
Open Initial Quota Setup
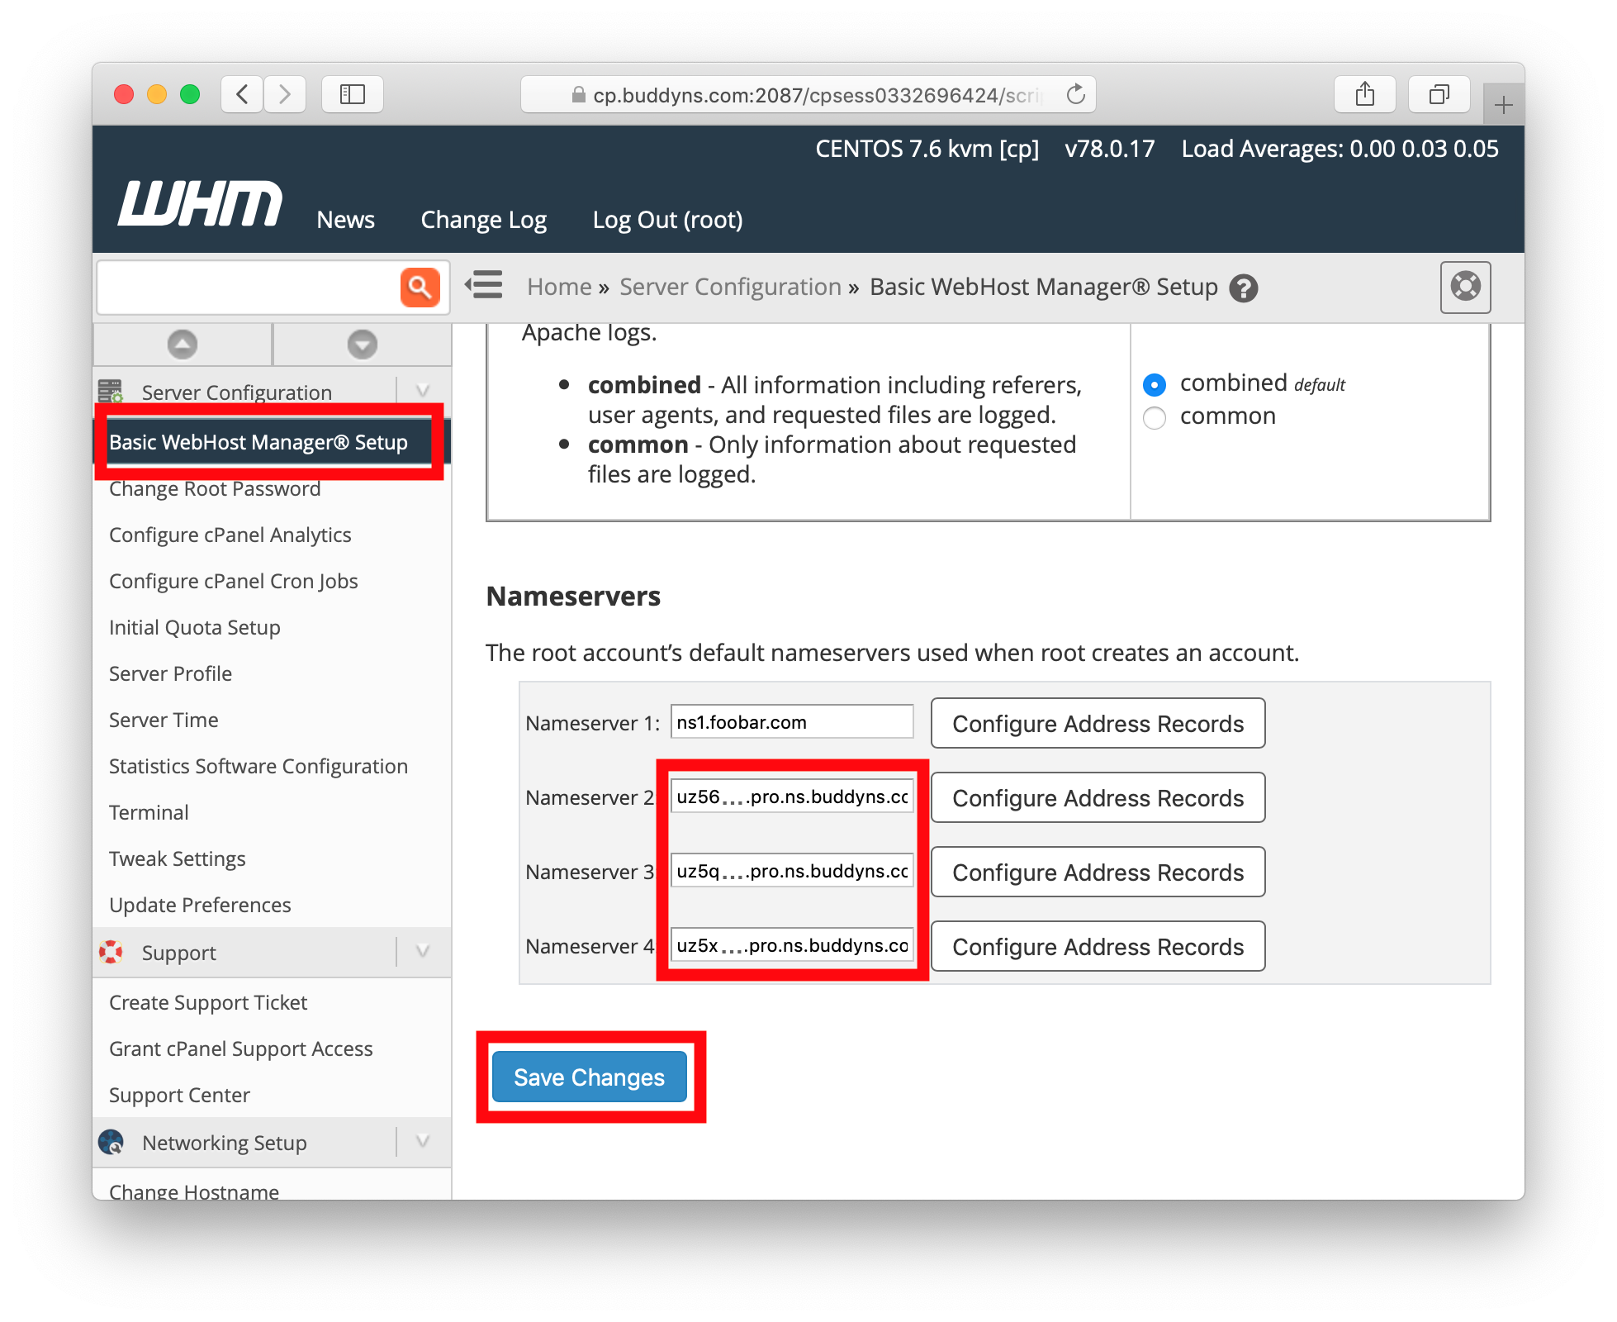tap(195, 627)
